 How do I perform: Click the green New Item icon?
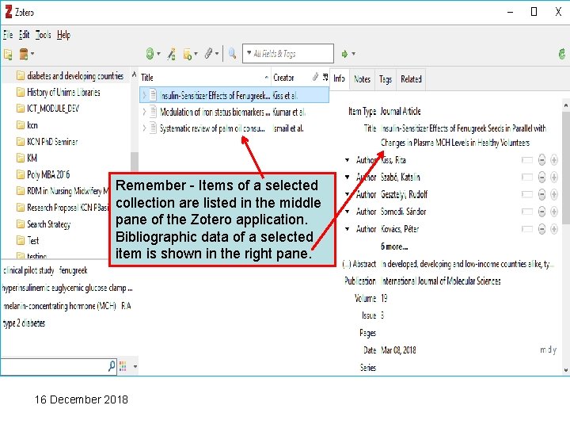point(150,54)
